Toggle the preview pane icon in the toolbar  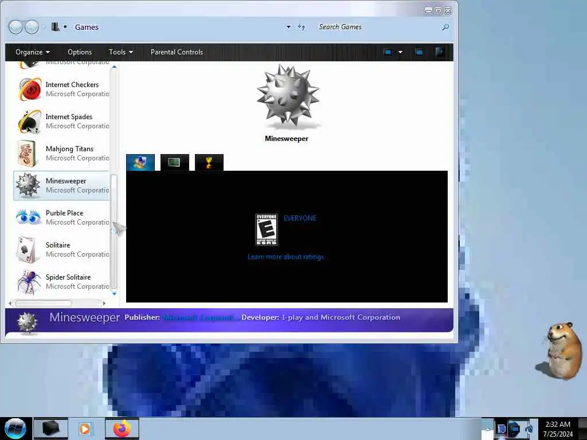pos(419,52)
